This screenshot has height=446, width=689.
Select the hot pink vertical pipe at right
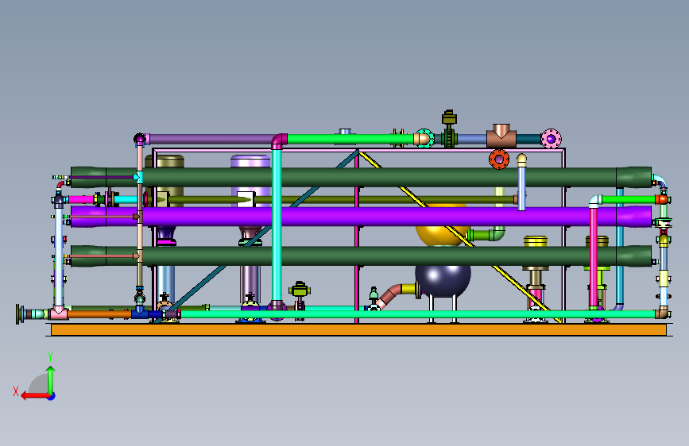tap(593, 257)
